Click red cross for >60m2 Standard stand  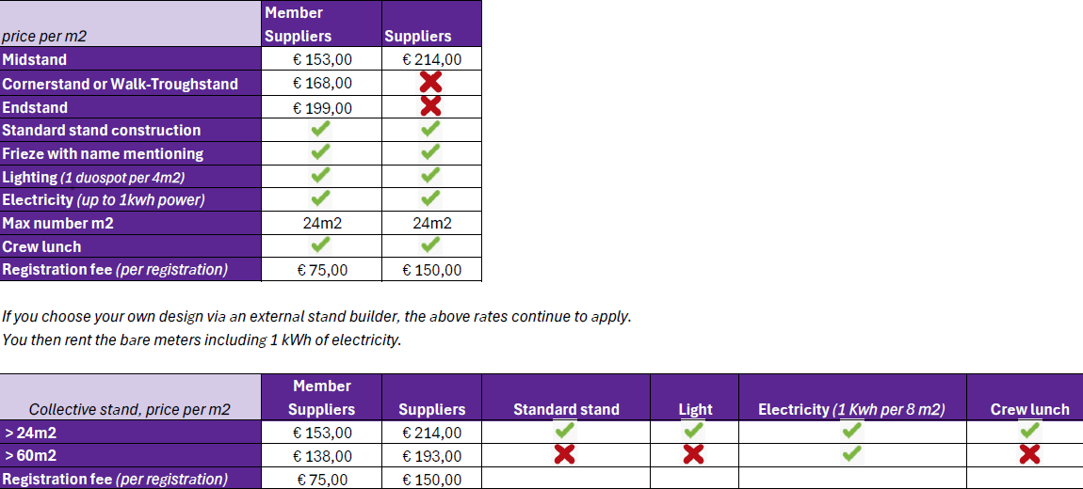coord(565,454)
